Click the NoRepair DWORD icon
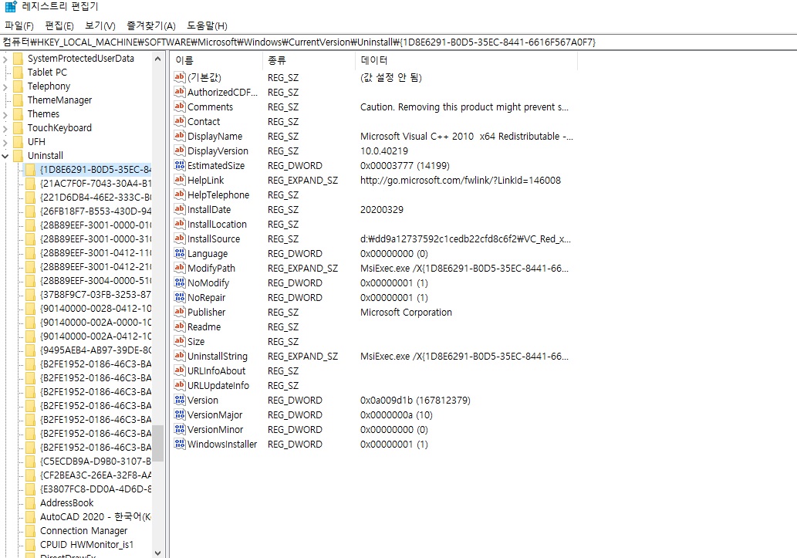Image resolution: width=797 pixels, height=558 pixels. (x=180, y=298)
